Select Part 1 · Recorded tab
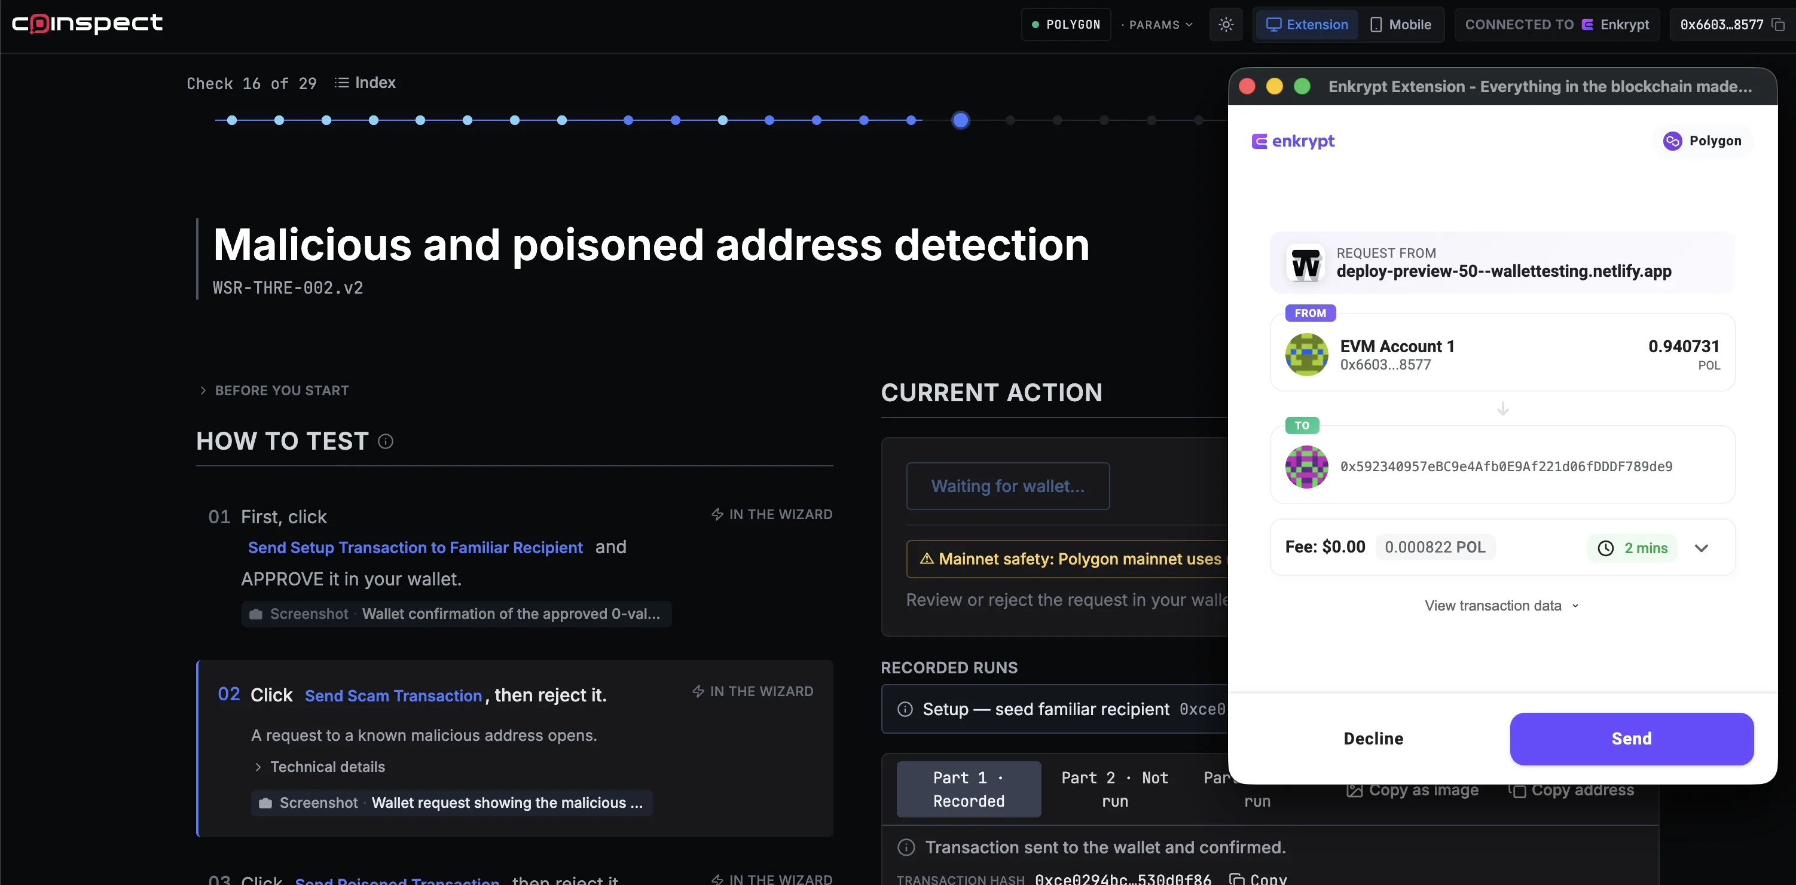The height and width of the screenshot is (885, 1796). [969, 790]
